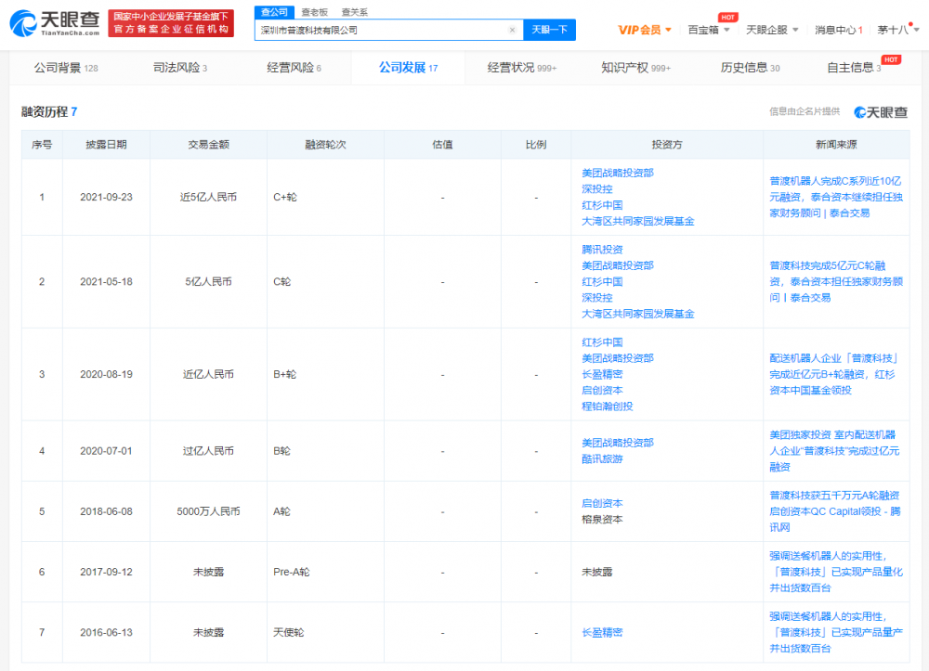The height and width of the screenshot is (671, 929).
Task: Open 长盈精密 in the 天使轮 row
Action: click(x=602, y=633)
